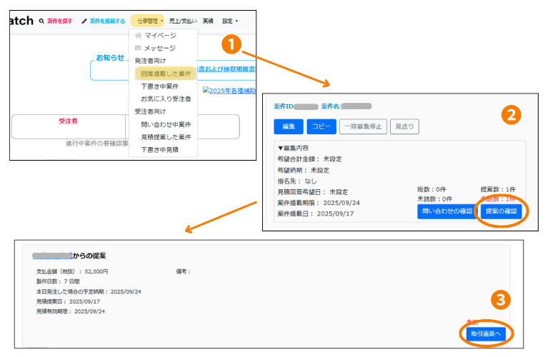
Task: Expand the 設定 dropdown in the navbar
Action: pos(230,21)
